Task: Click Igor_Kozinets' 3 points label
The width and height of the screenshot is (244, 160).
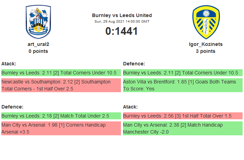Action: tap(206, 51)
